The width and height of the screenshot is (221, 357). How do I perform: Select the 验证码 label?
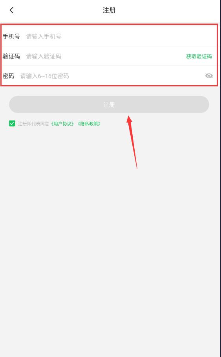[x=11, y=56]
